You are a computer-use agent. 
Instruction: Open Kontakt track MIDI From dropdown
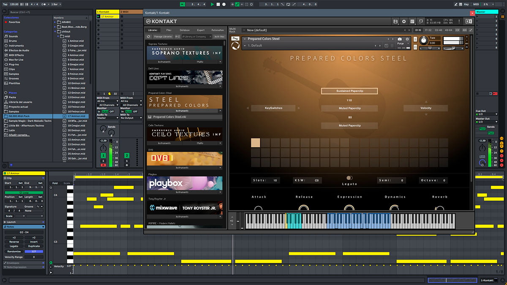[x=108, y=101]
